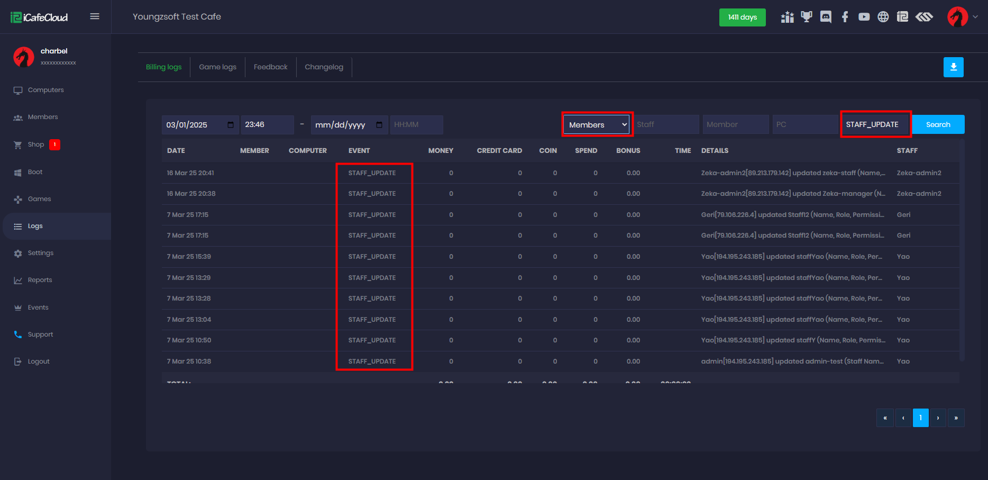Expand the profile avatar dropdown arrow

point(975,17)
